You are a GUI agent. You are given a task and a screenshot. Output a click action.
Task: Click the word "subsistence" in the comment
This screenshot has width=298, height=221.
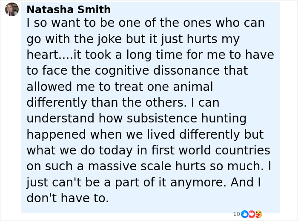pyautogui.click(x=162, y=118)
